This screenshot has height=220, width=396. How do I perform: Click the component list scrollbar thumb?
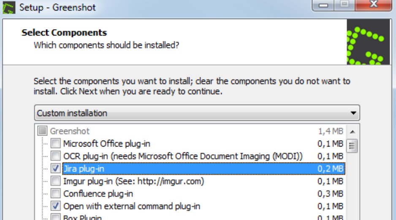coord(353,146)
